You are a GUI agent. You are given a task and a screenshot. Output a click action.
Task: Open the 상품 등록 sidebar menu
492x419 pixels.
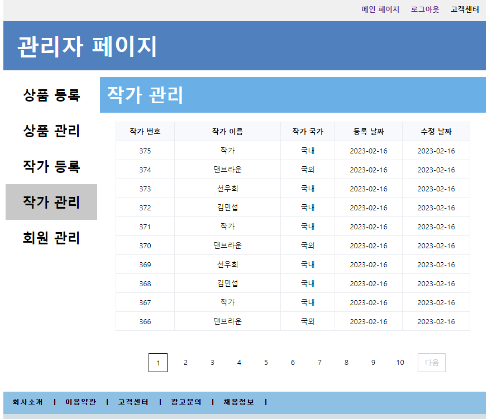coord(51,95)
